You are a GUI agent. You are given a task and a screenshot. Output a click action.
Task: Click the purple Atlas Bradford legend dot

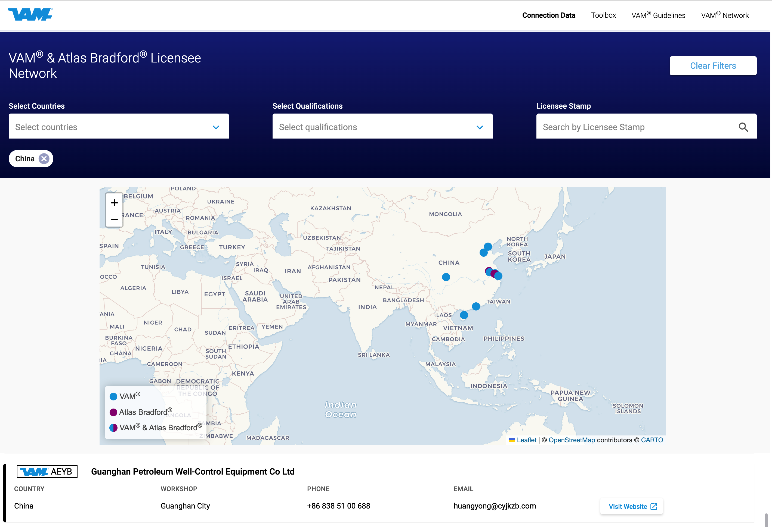click(x=113, y=412)
